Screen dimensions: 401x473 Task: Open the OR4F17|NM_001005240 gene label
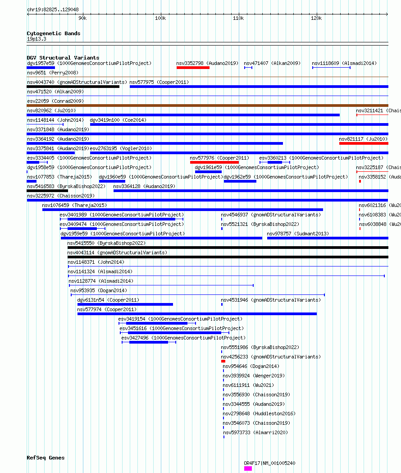[x=269, y=464]
